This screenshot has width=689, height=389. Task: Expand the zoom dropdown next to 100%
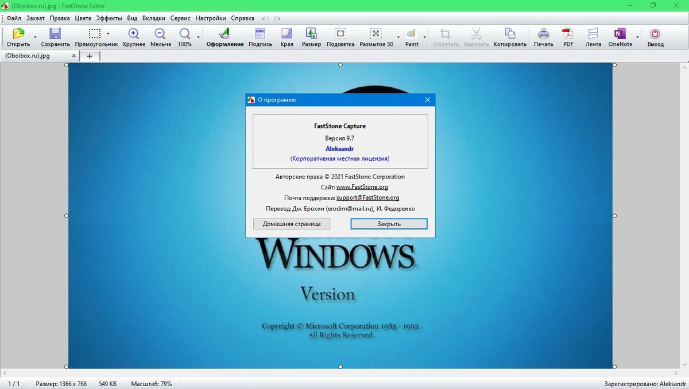tap(199, 37)
